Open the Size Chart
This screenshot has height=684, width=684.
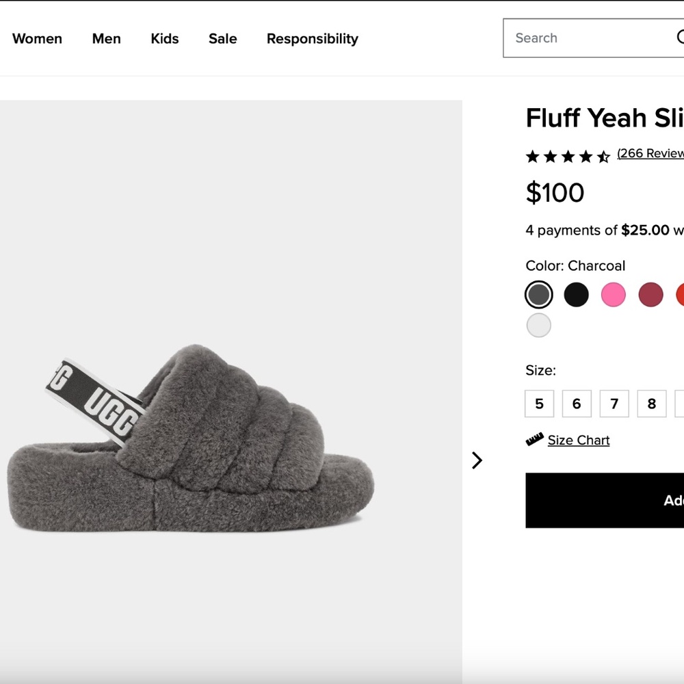(x=578, y=440)
